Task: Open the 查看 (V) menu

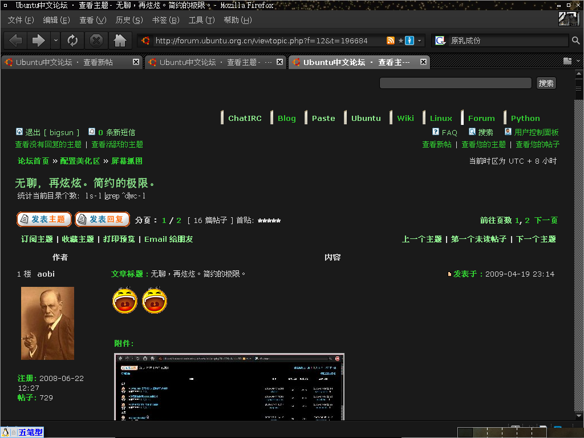Action: pyautogui.click(x=93, y=20)
